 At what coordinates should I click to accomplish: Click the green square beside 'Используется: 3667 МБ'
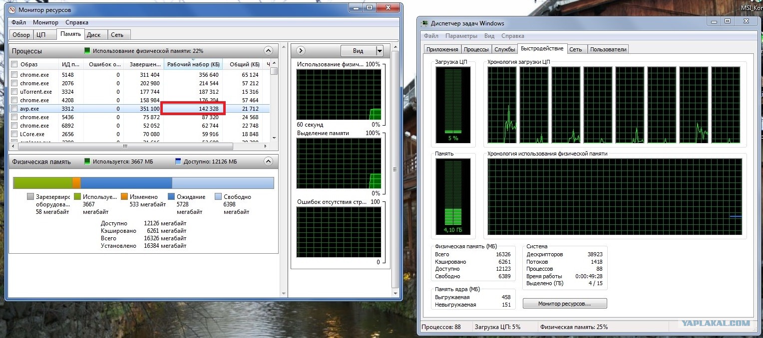pos(87,162)
